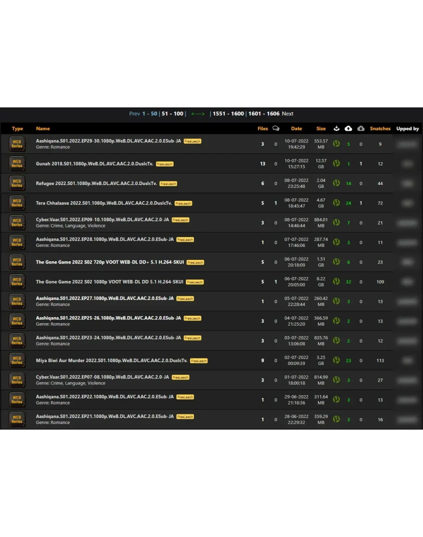Click the comments speech-bubble column header icon
This screenshot has height=537, width=423.
coord(276,129)
